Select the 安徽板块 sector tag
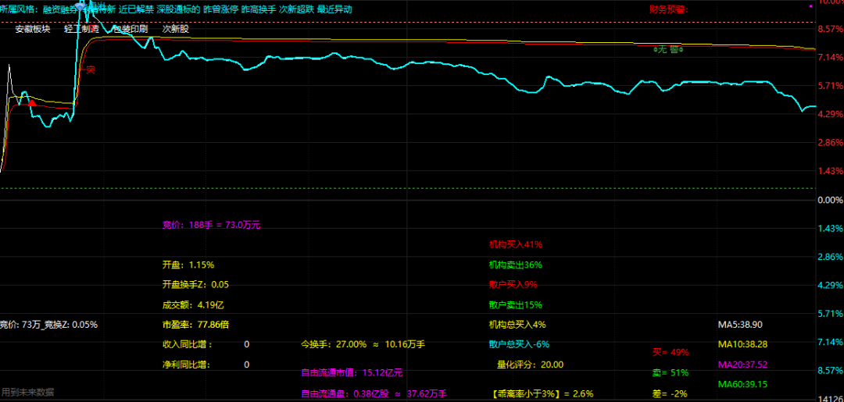The height and width of the screenshot is (402, 844). click(33, 29)
